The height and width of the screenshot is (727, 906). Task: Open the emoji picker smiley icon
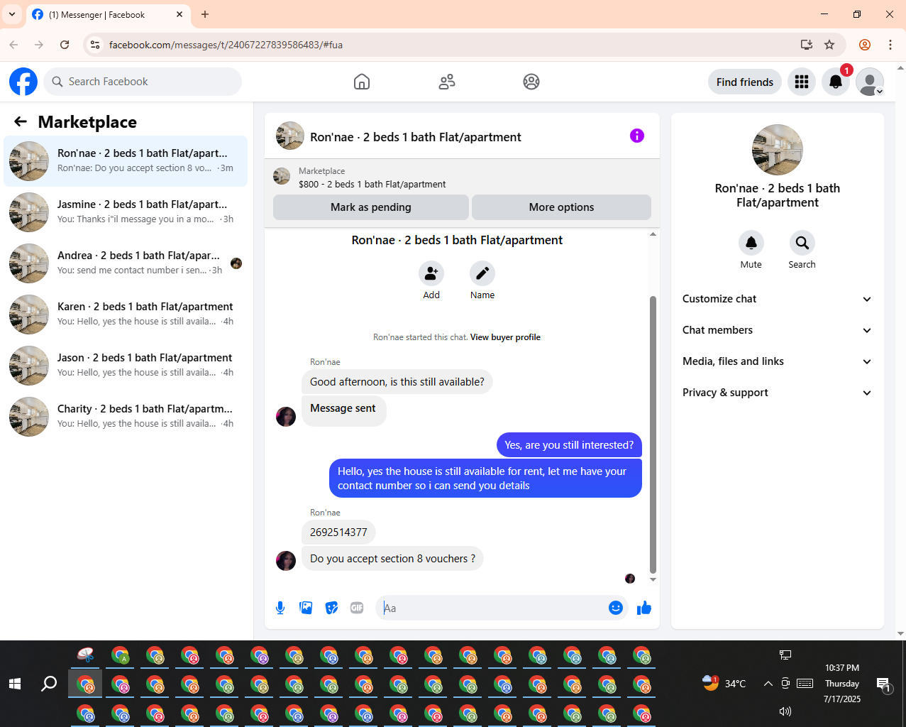(616, 608)
